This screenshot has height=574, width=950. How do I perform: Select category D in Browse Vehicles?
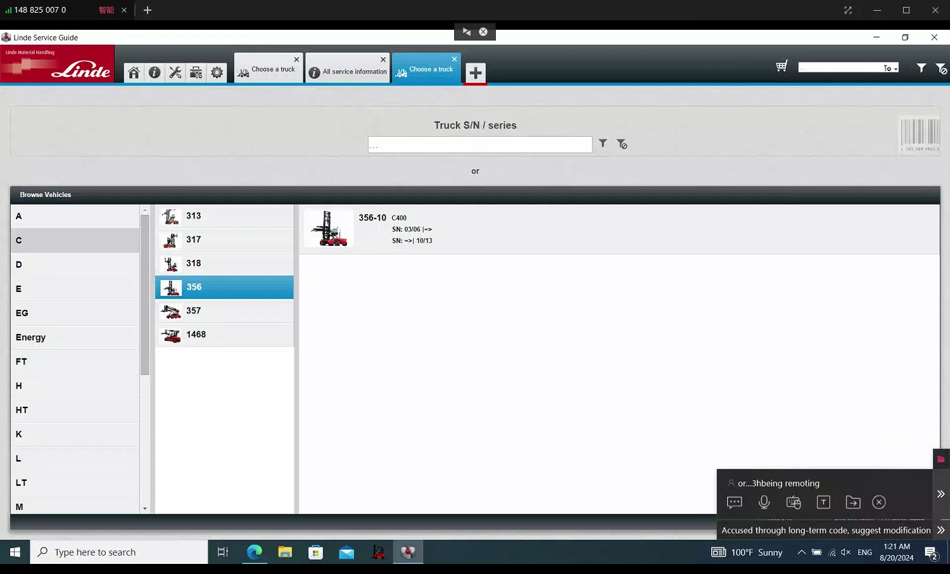click(75, 265)
